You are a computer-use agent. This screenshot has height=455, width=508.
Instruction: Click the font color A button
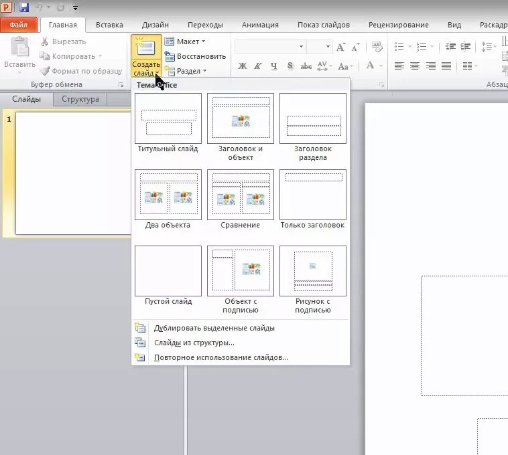tap(371, 66)
